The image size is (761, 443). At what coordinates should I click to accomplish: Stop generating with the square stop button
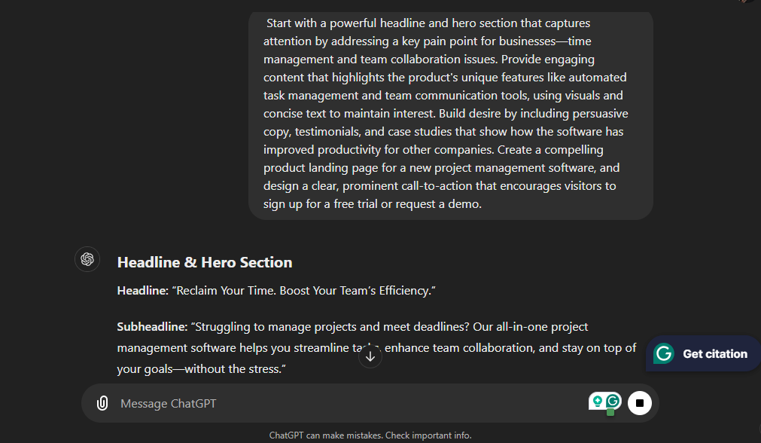pos(640,403)
